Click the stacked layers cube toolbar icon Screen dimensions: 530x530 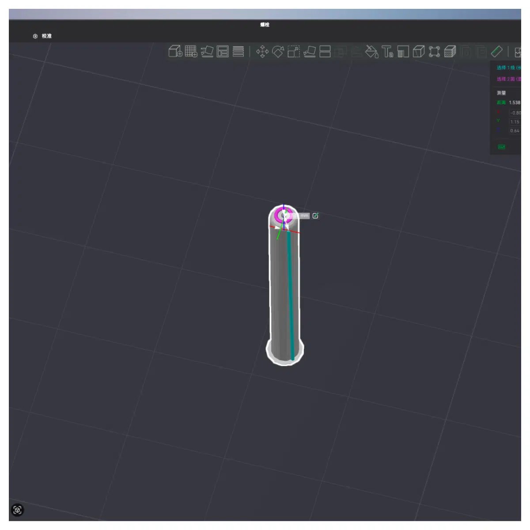click(450, 52)
